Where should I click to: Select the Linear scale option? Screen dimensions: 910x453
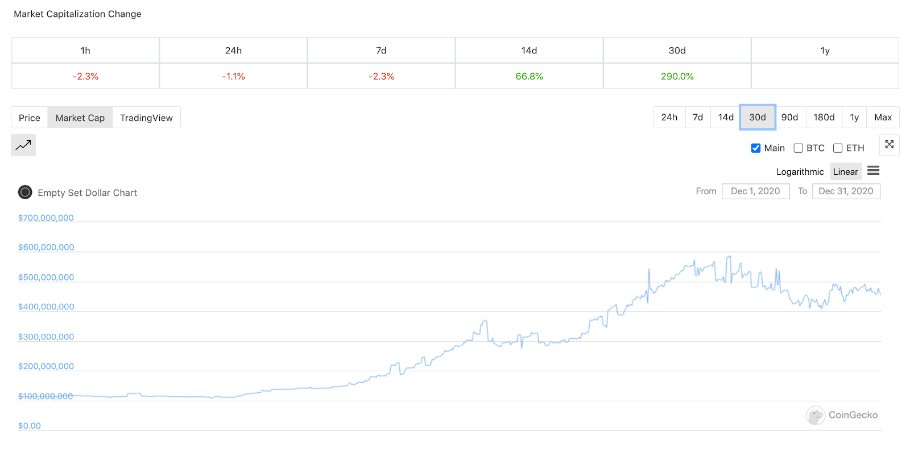(845, 171)
